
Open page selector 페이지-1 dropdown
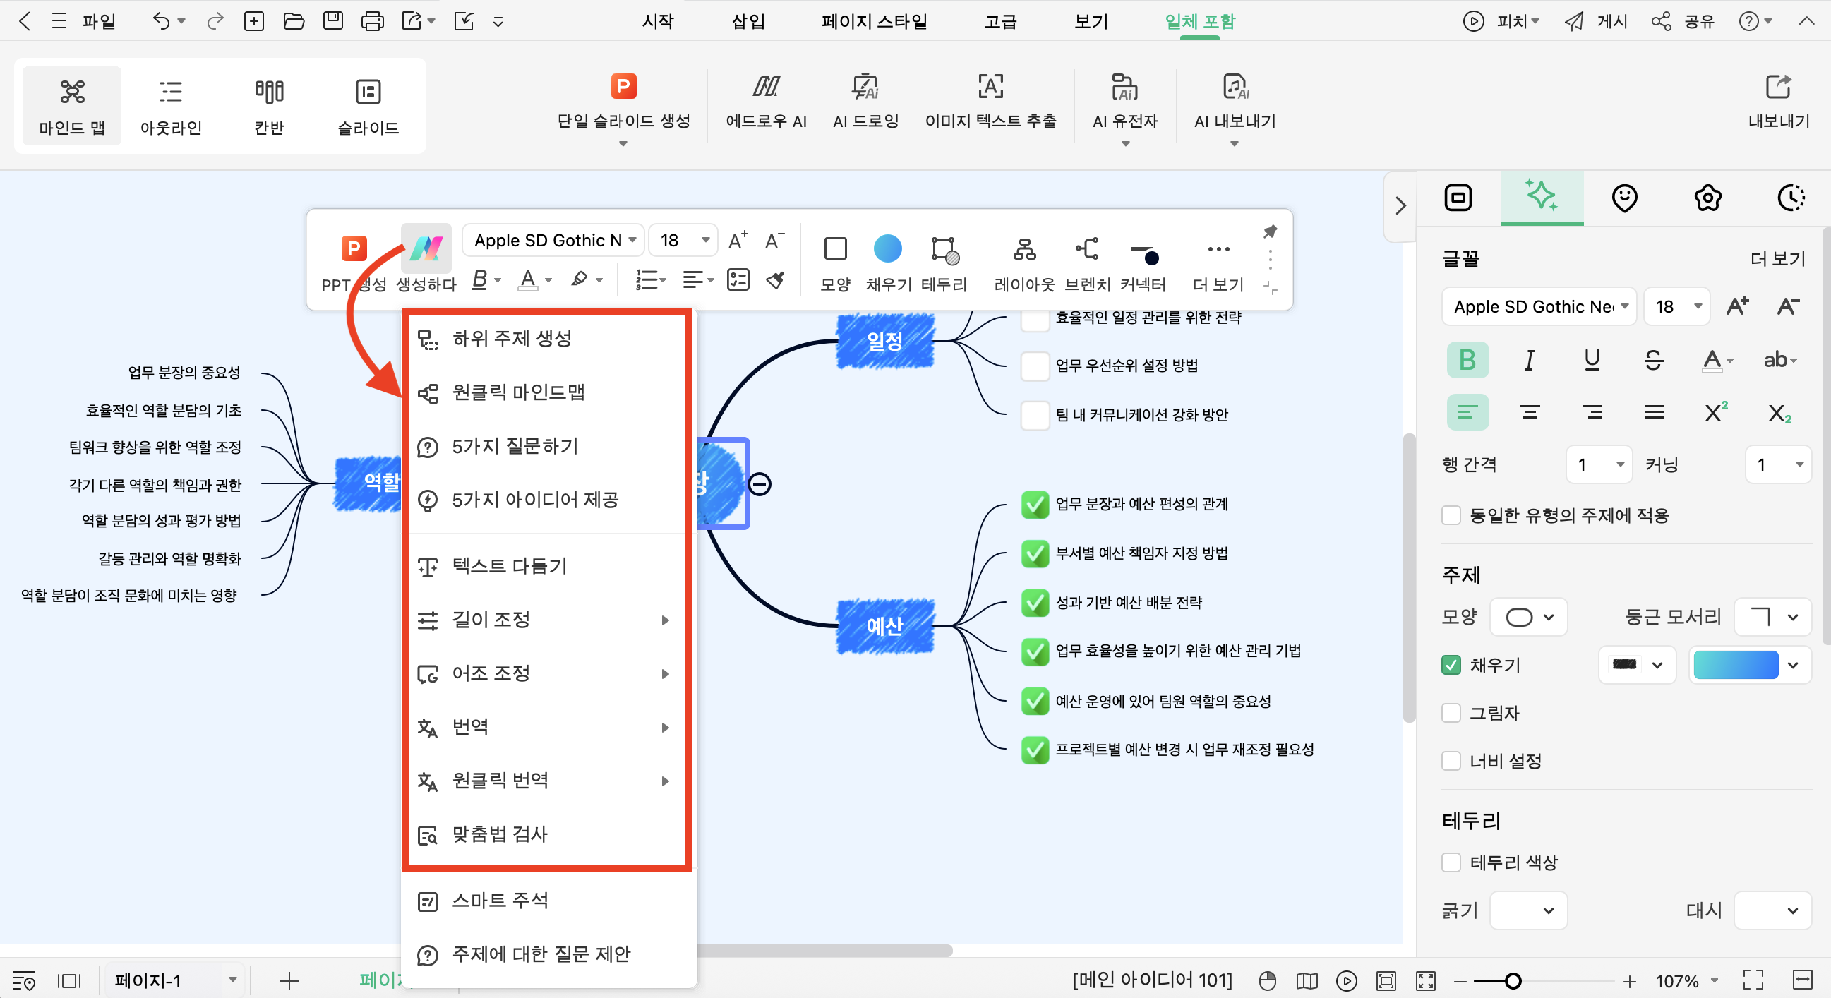(x=175, y=981)
